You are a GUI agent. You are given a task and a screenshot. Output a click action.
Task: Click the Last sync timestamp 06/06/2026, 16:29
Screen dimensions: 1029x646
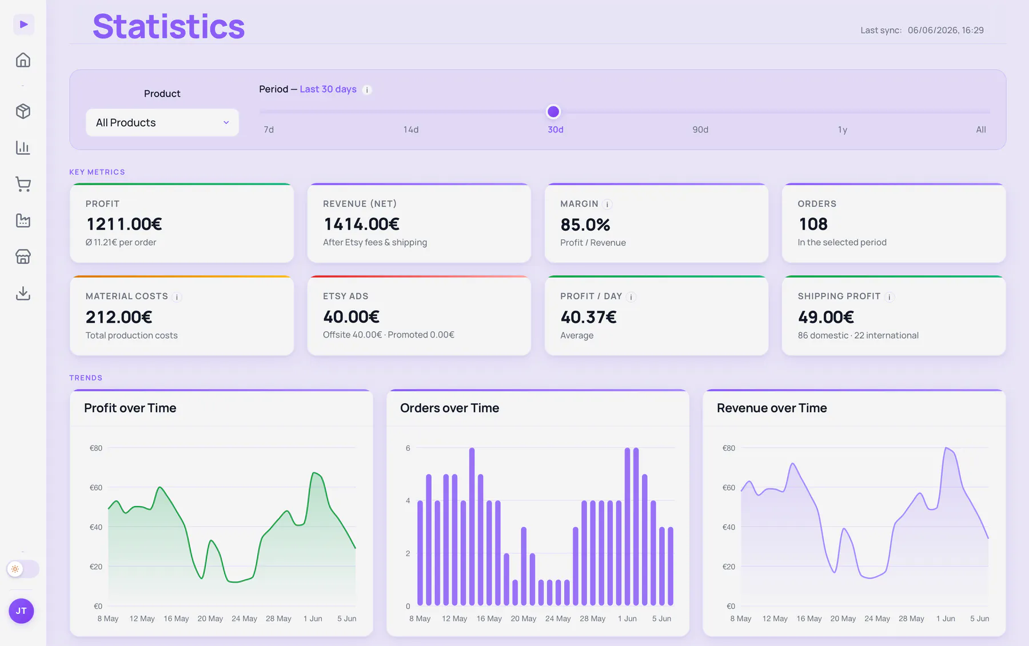pos(946,30)
